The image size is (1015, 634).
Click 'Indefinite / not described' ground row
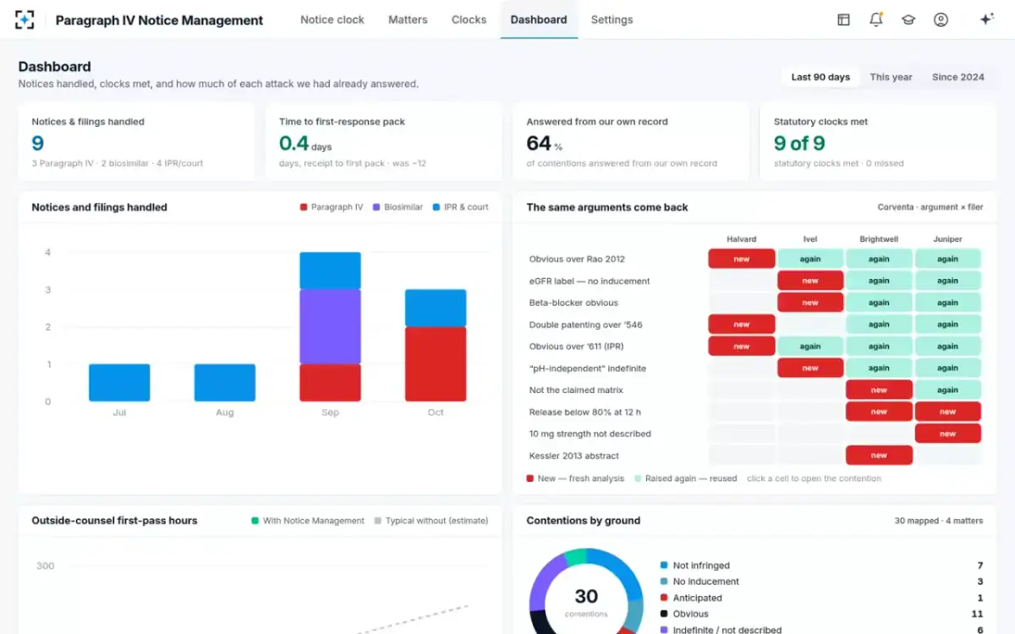(821, 630)
